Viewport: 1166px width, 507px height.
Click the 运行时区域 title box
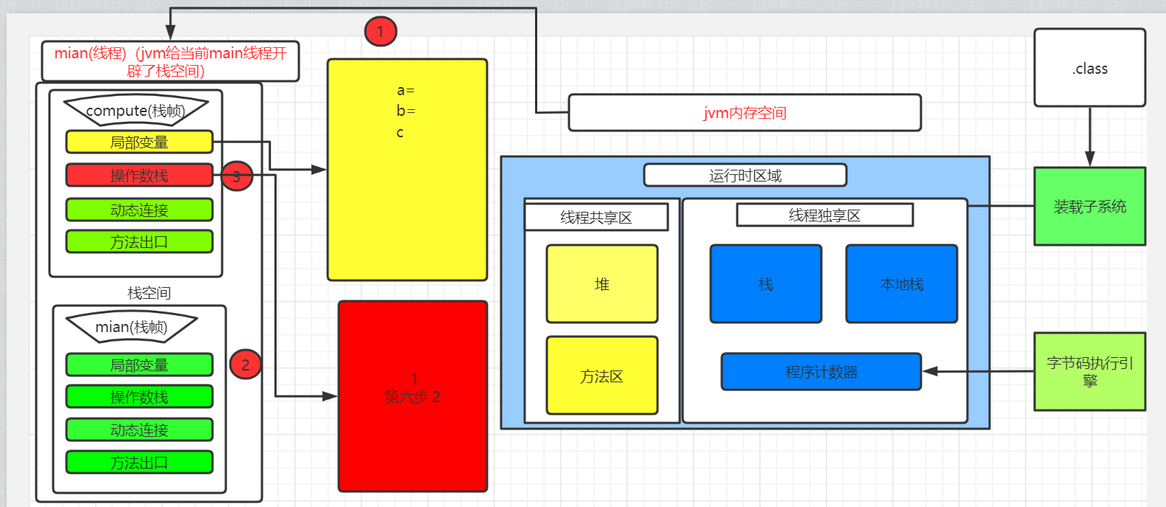(745, 176)
